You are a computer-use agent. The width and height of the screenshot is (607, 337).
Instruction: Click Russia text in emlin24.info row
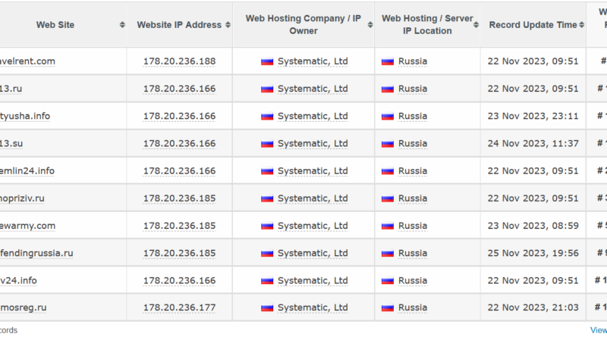[x=413, y=171]
